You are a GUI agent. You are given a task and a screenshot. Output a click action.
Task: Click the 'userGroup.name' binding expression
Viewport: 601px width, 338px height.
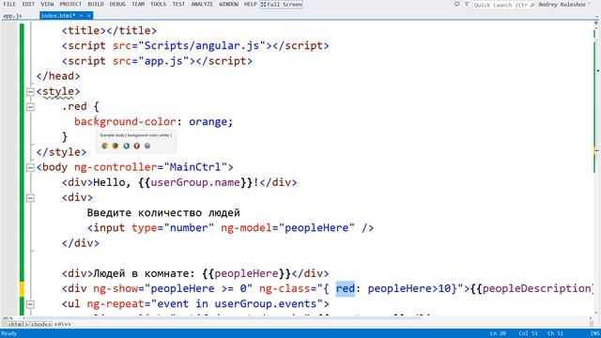click(x=195, y=182)
